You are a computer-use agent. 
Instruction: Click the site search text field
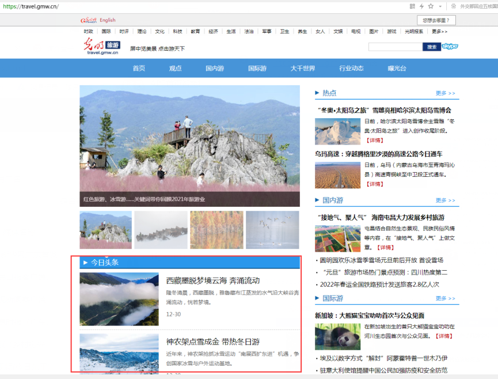pos(396,47)
